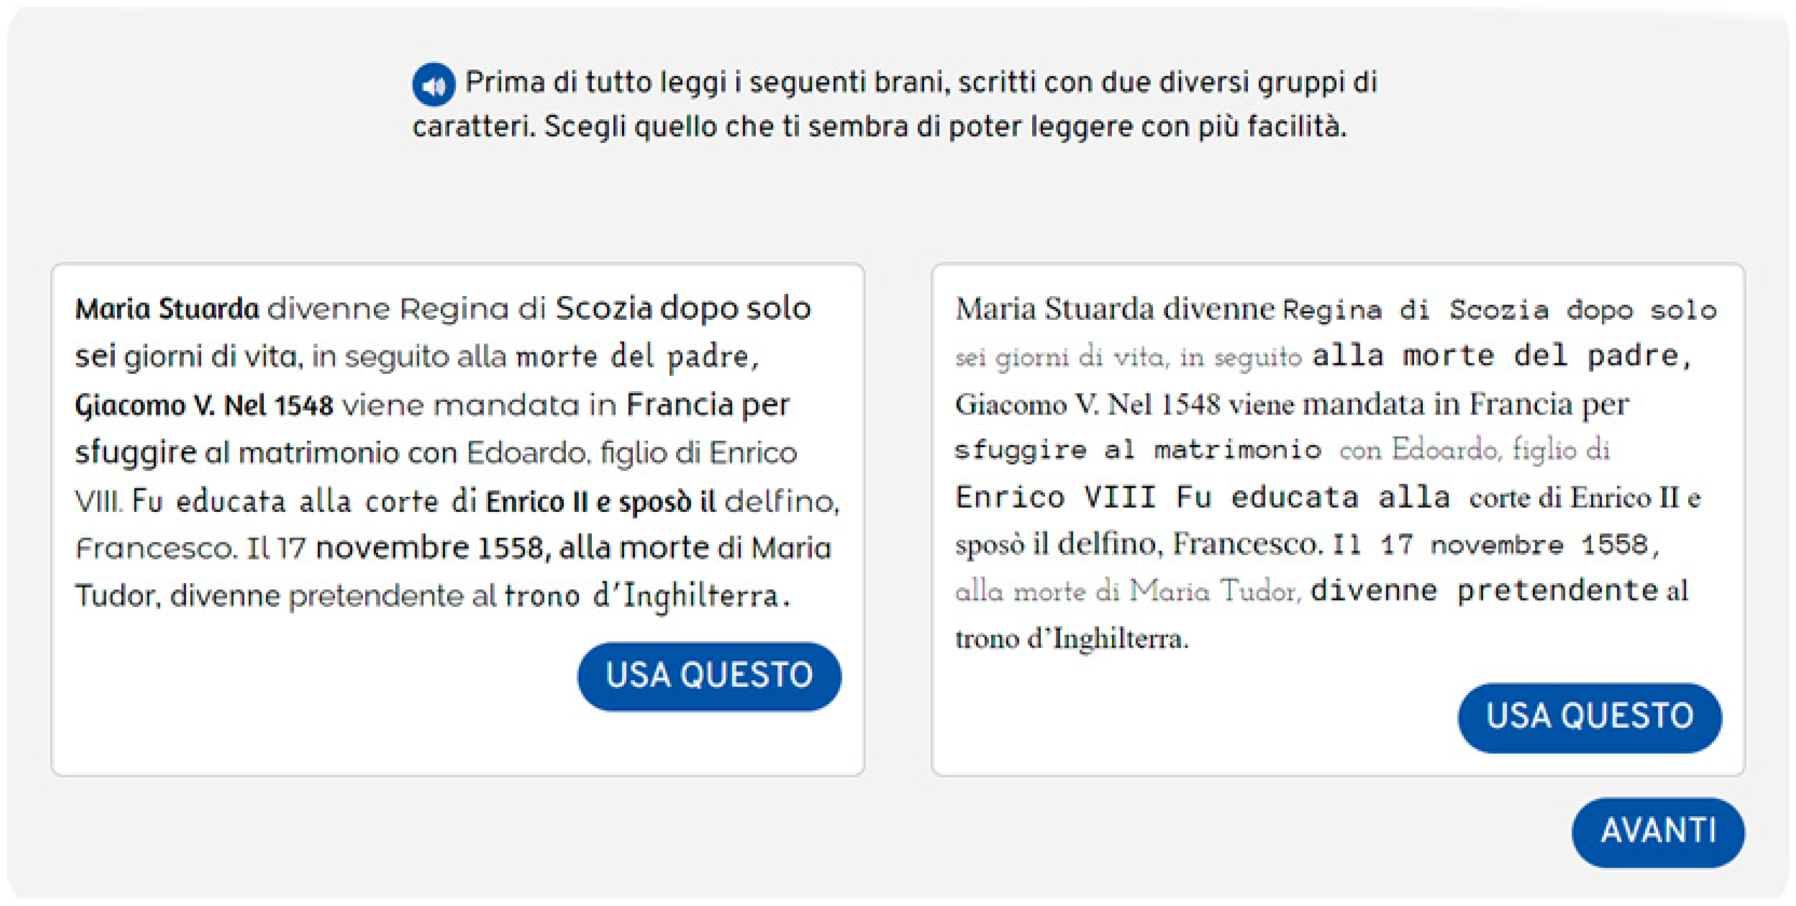The height and width of the screenshot is (906, 1796).
Task: Click monospace 'divenne pretendente' in right card
Action: (x=1484, y=590)
